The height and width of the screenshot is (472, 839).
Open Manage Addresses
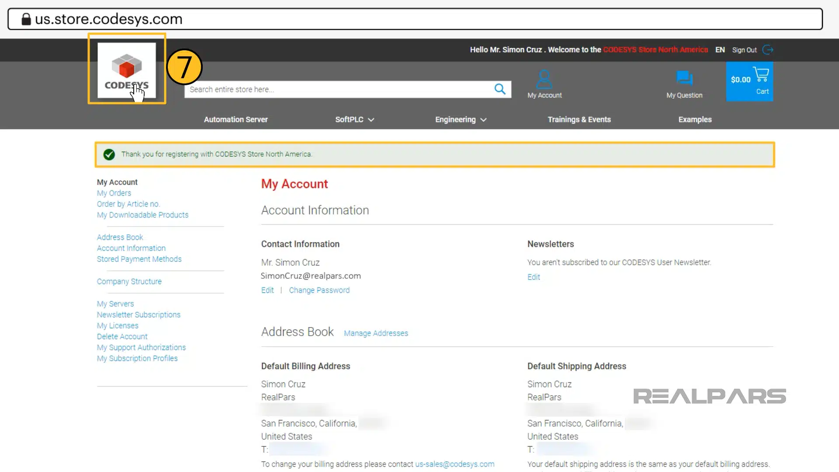point(376,333)
